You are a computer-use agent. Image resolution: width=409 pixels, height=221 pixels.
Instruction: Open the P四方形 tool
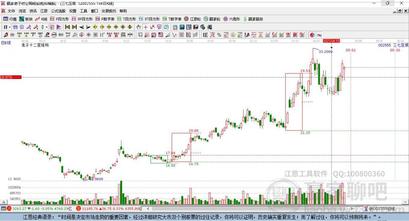tap(60, 19)
